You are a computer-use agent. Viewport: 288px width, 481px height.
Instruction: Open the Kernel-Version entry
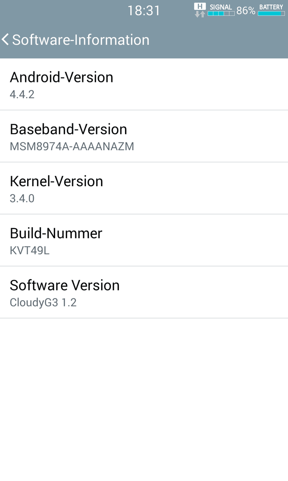click(144, 188)
